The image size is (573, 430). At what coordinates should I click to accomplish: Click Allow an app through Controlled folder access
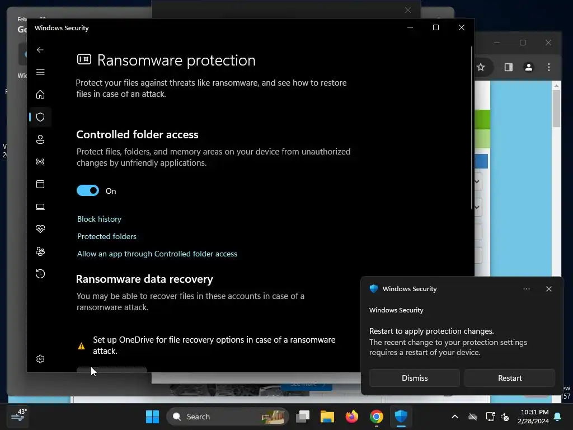point(157,254)
